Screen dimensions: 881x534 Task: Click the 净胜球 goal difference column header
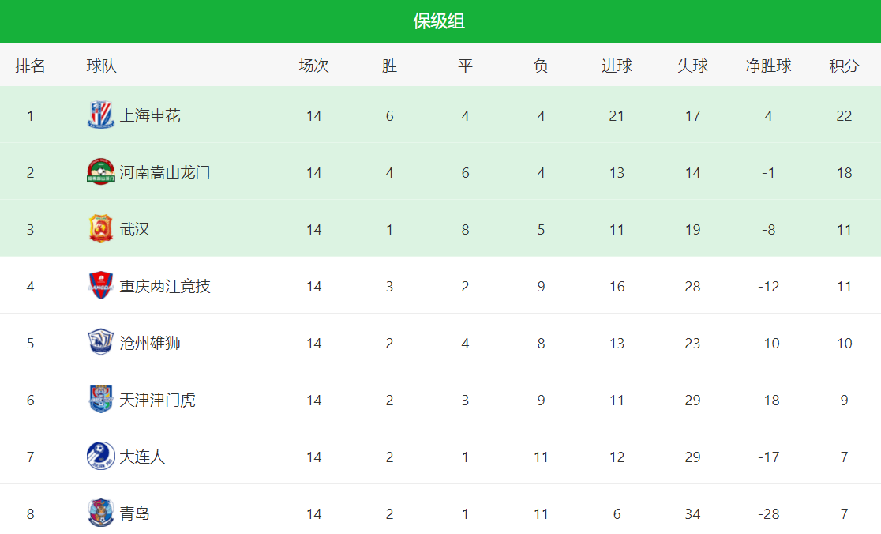tap(768, 66)
